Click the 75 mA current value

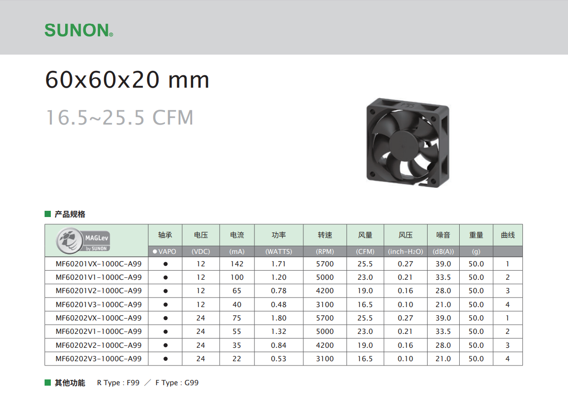point(237,318)
